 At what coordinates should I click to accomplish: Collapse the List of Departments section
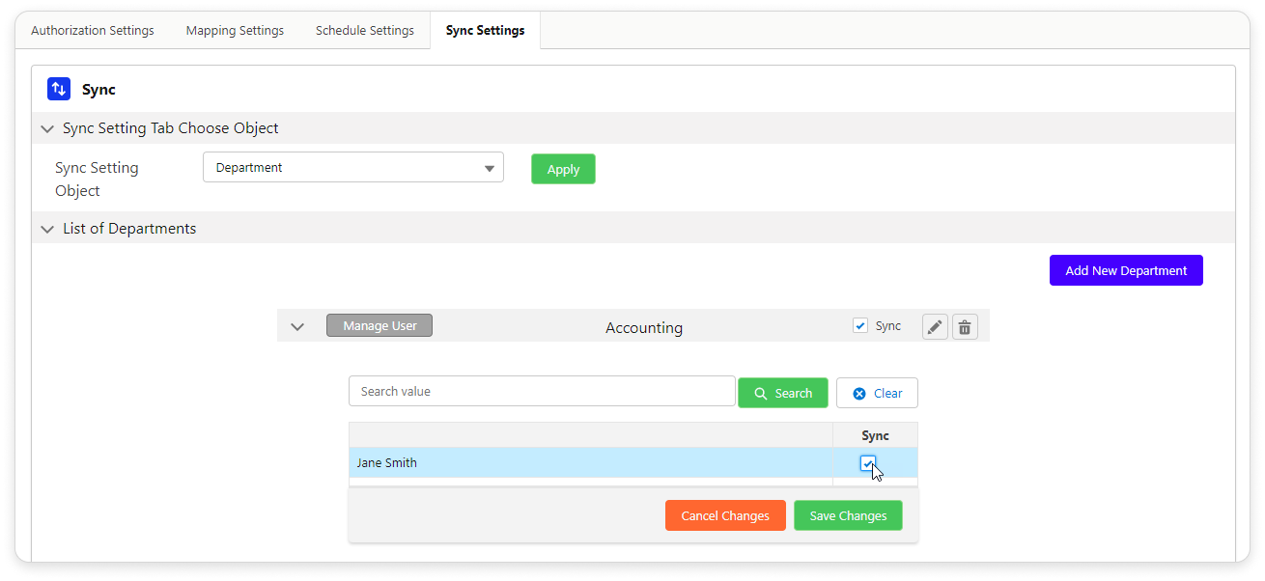(47, 229)
